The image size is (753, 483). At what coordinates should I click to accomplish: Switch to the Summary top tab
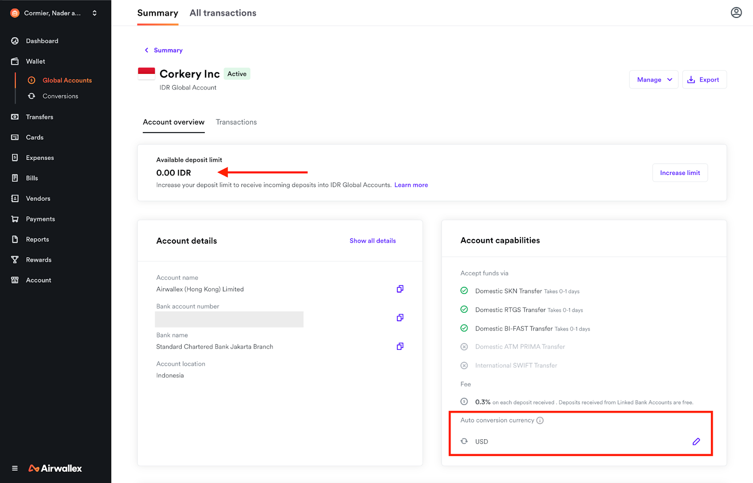[x=158, y=13]
